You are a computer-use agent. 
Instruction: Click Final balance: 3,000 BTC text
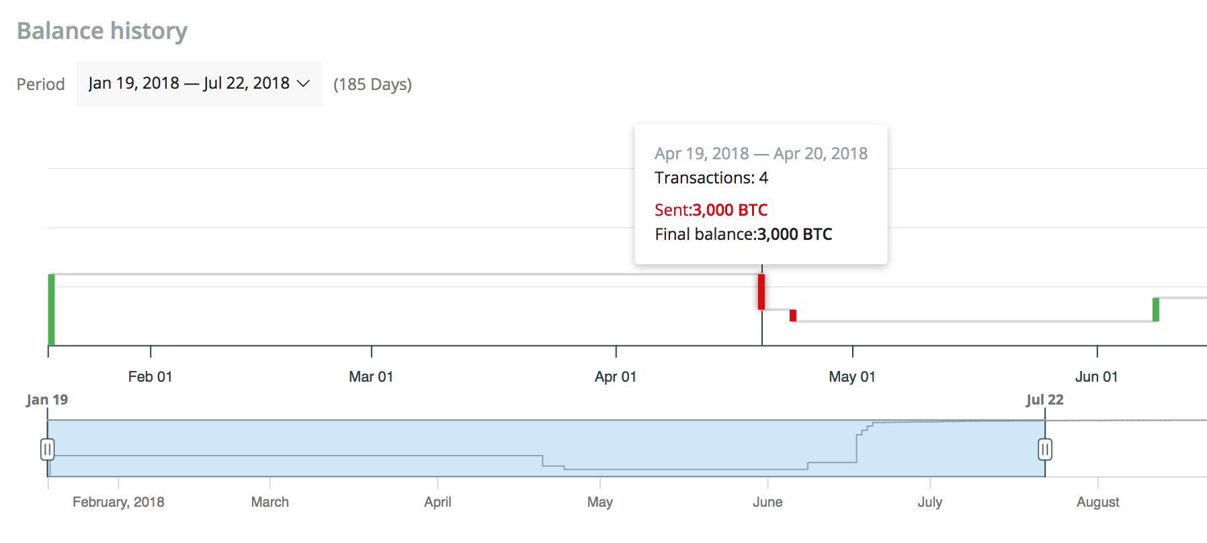coord(743,234)
